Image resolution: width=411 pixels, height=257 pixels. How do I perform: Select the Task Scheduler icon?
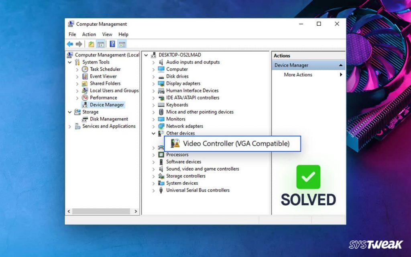tap(84, 69)
